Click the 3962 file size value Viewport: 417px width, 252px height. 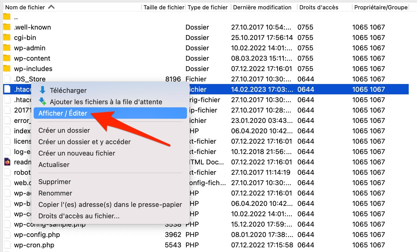173,235
